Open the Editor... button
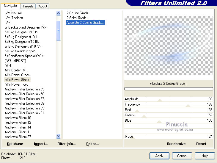 pyautogui.click(x=92, y=144)
